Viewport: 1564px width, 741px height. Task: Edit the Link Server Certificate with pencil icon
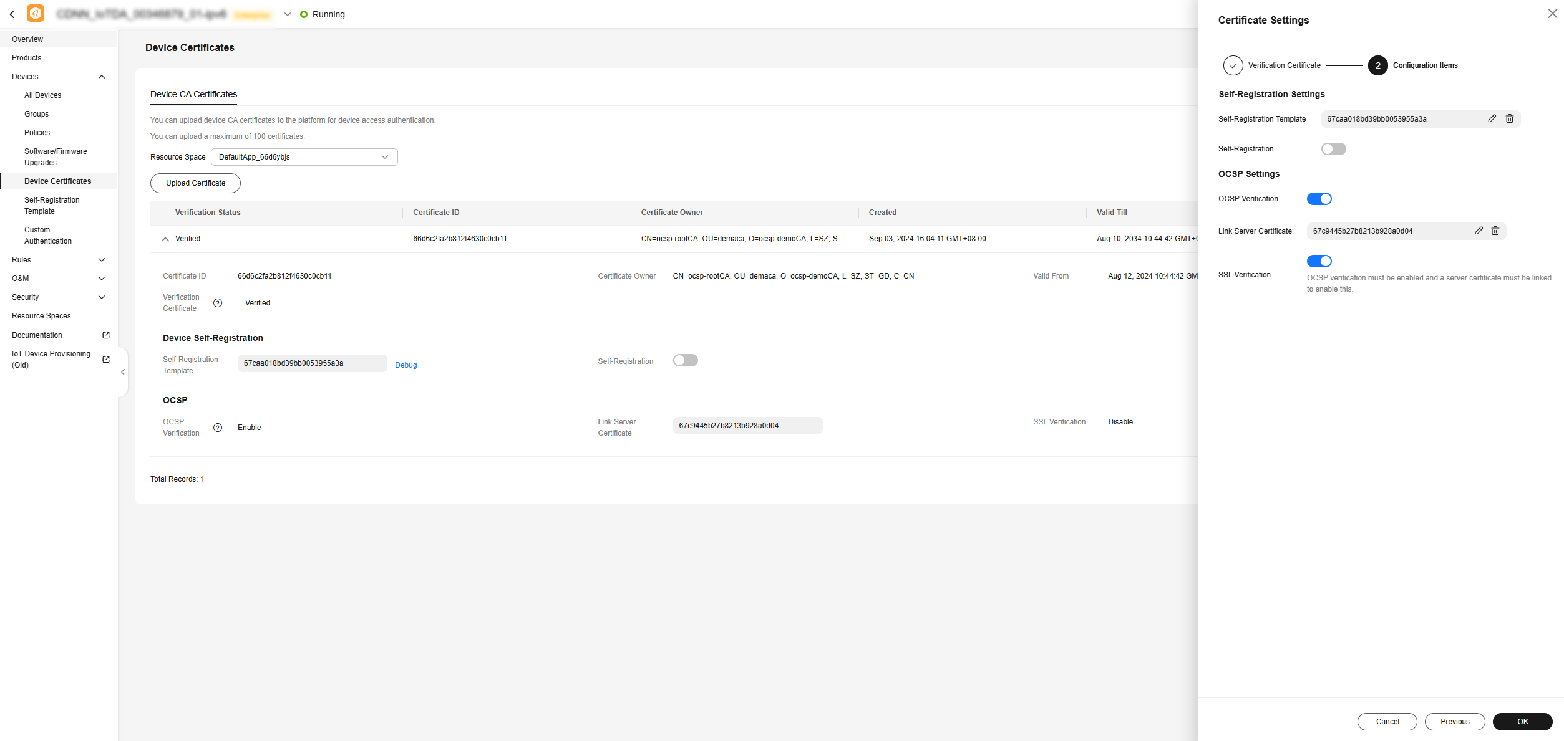1479,231
